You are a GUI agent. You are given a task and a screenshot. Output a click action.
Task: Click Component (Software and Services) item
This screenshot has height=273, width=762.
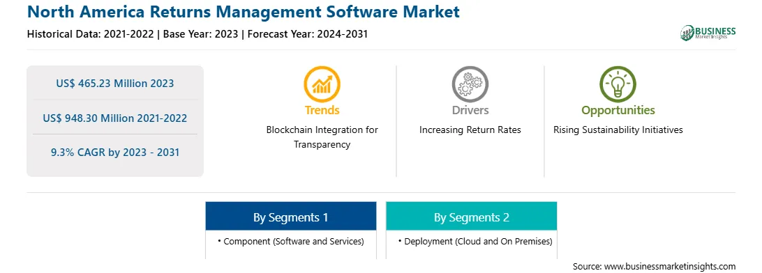(x=290, y=241)
